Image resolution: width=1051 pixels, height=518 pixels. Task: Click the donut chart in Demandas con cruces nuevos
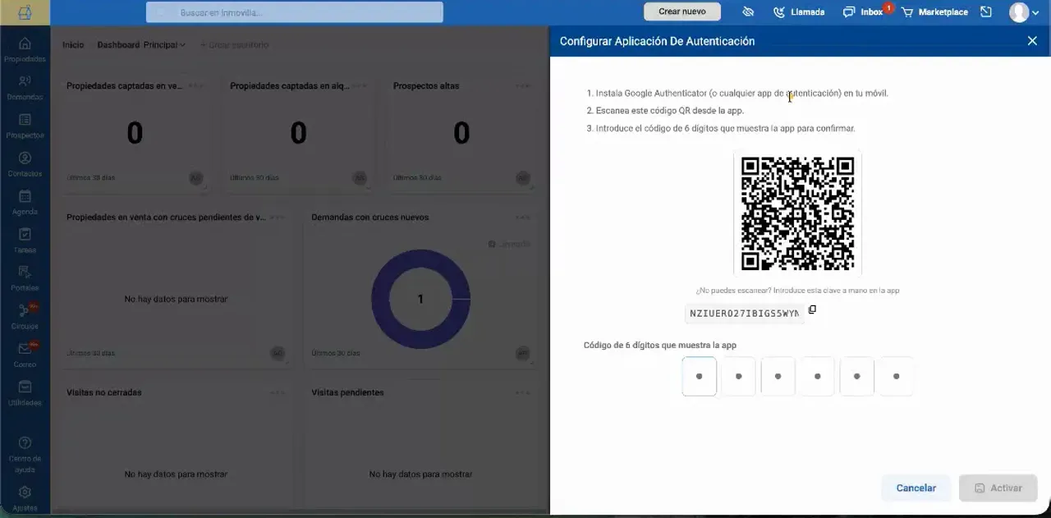[420, 299]
